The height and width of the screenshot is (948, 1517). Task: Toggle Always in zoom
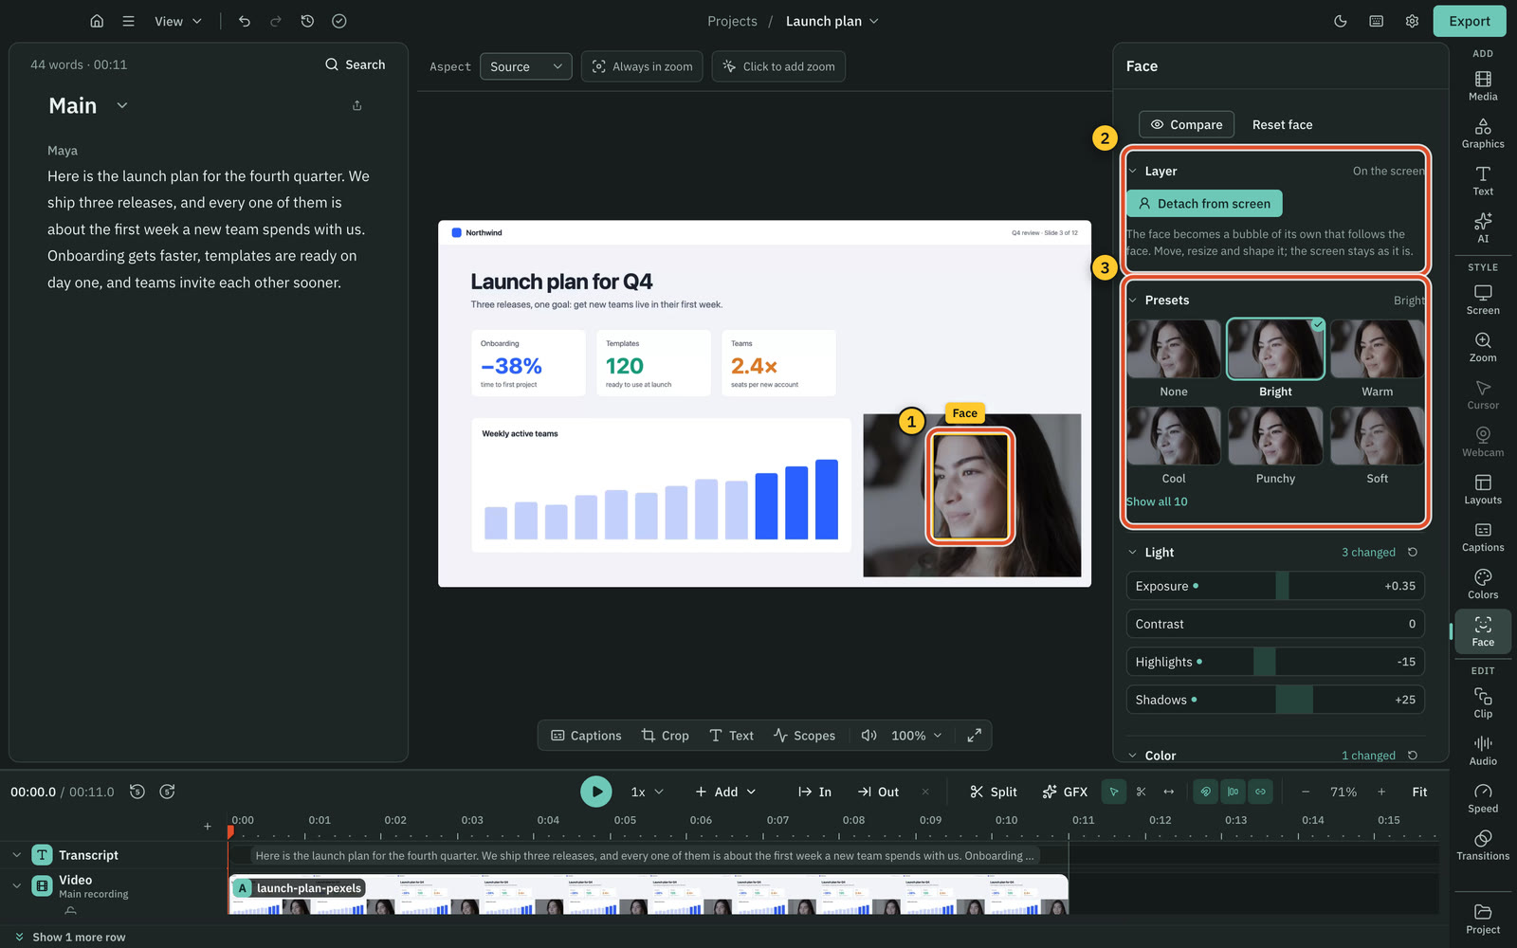coord(642,66)
